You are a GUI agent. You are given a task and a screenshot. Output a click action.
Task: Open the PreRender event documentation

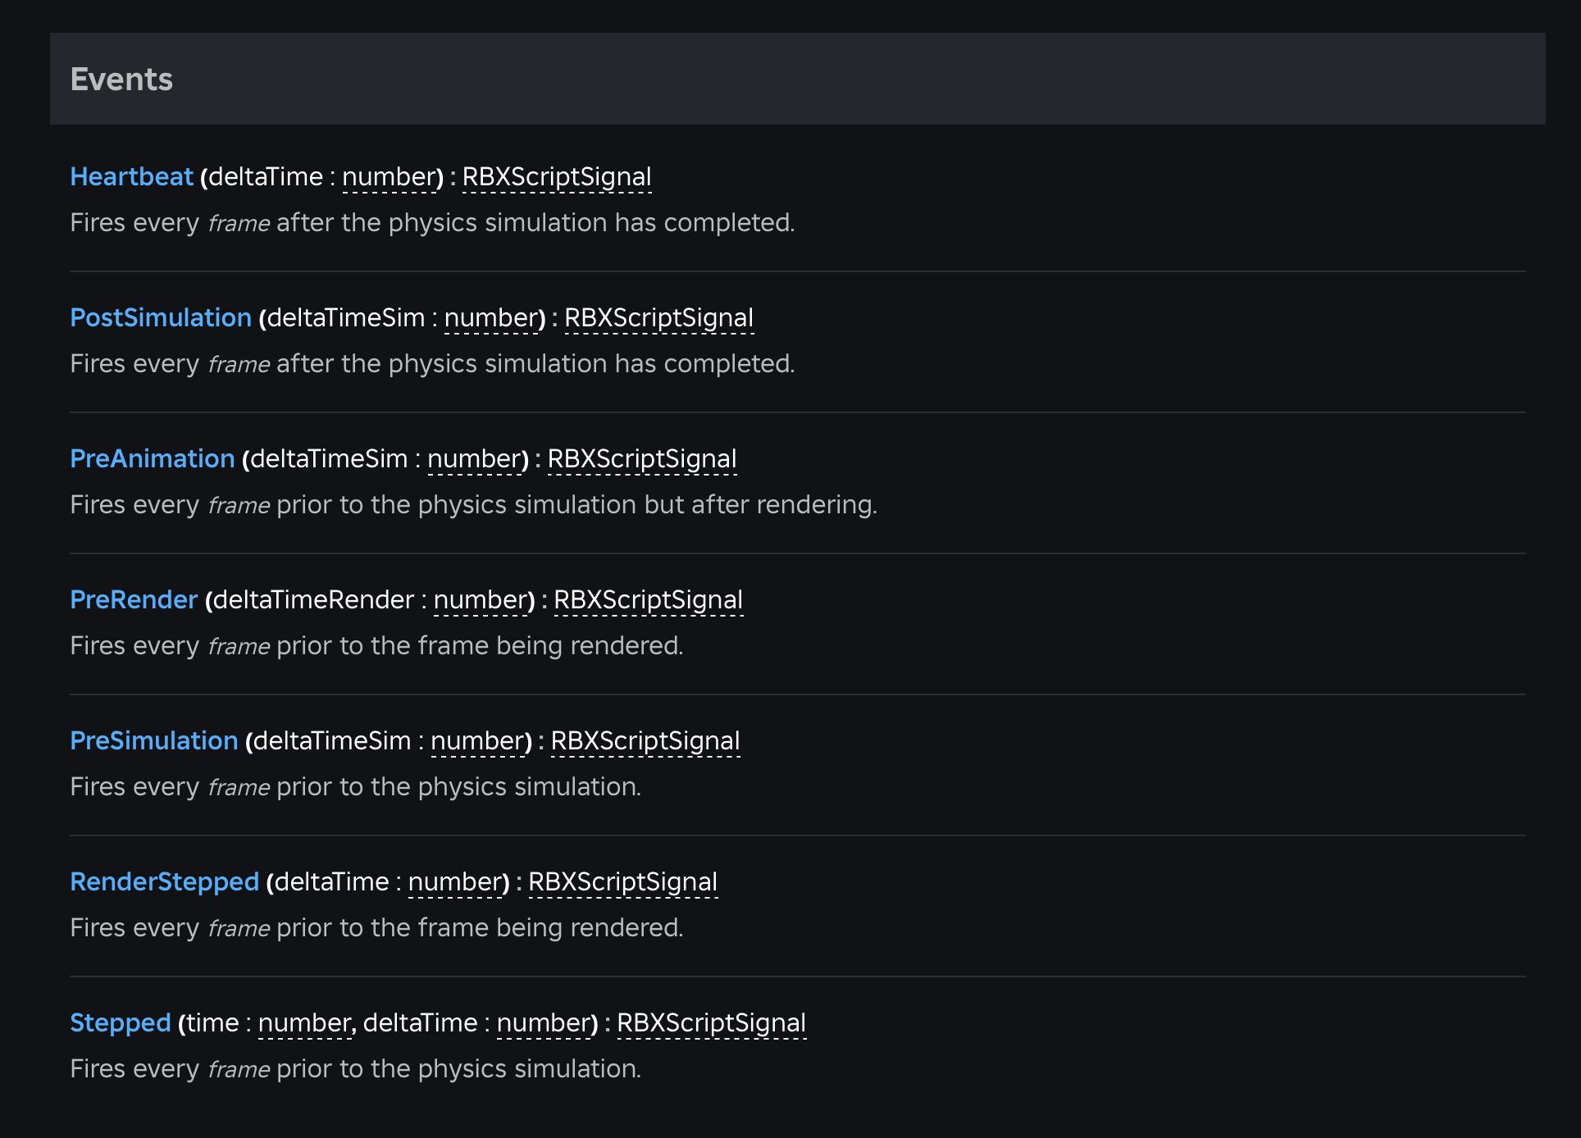pos(134,600)
